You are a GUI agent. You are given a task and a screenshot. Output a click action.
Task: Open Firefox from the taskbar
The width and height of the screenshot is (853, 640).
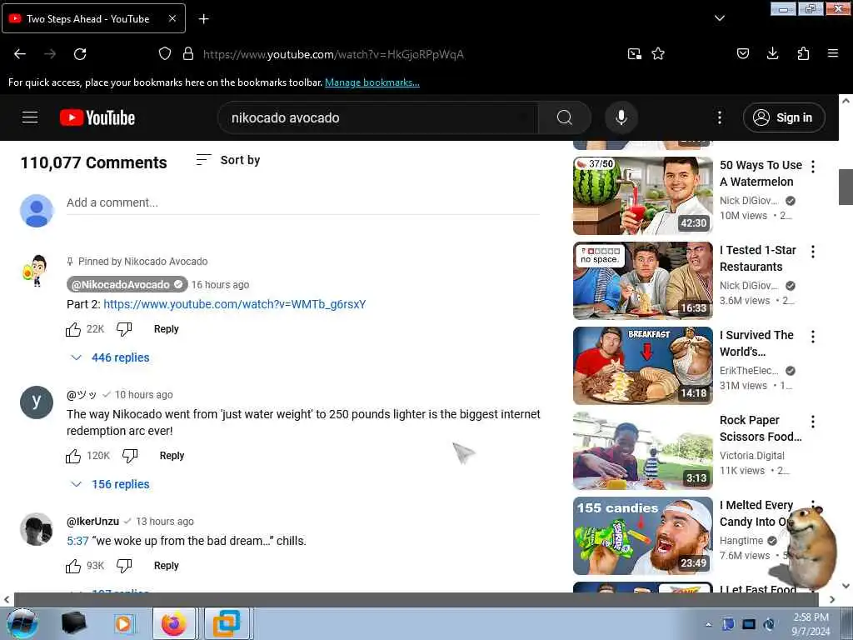click(x=173, y=623)
